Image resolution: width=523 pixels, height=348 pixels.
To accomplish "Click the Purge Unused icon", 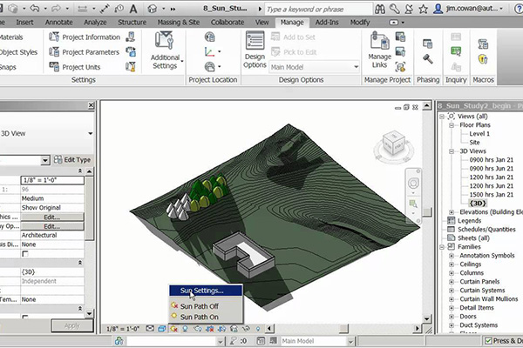I will (131, 67).
